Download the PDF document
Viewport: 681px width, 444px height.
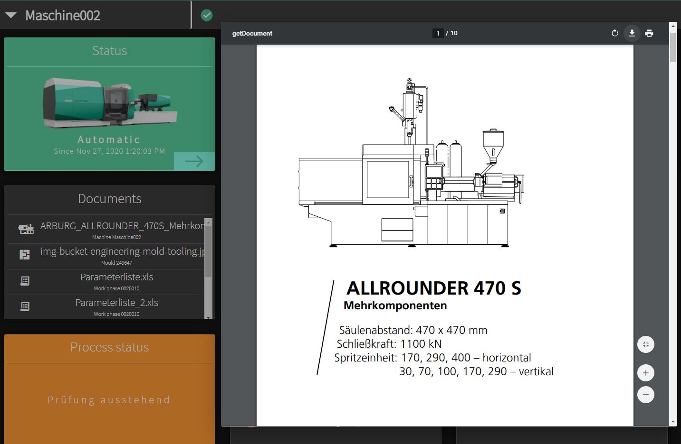pyautogui.click(x=632, y=33)
